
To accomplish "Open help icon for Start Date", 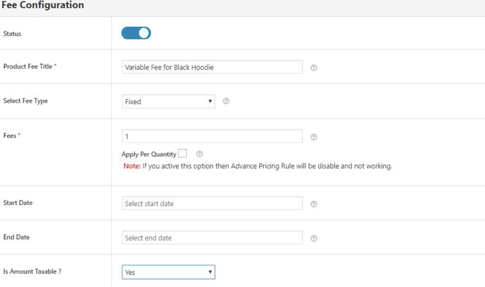I will pos(314,204).
